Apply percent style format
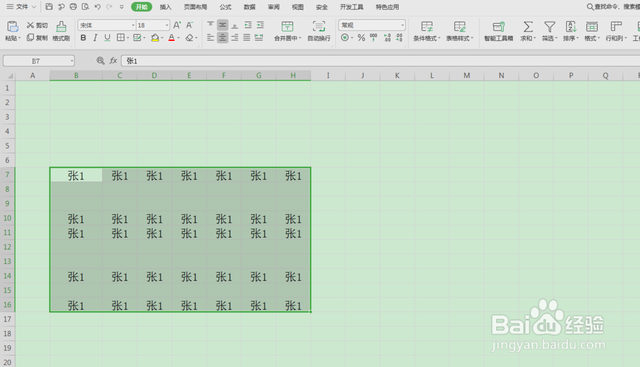This screenshot has height=367, width=640. pos(361,38)
